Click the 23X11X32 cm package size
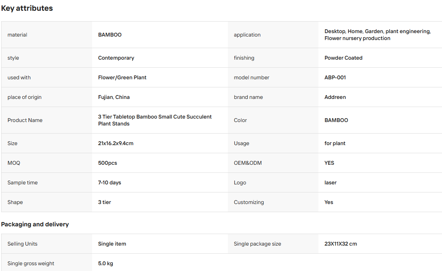Image resolution: width=442 pixels, height=271 pixels. click(340, 244)
